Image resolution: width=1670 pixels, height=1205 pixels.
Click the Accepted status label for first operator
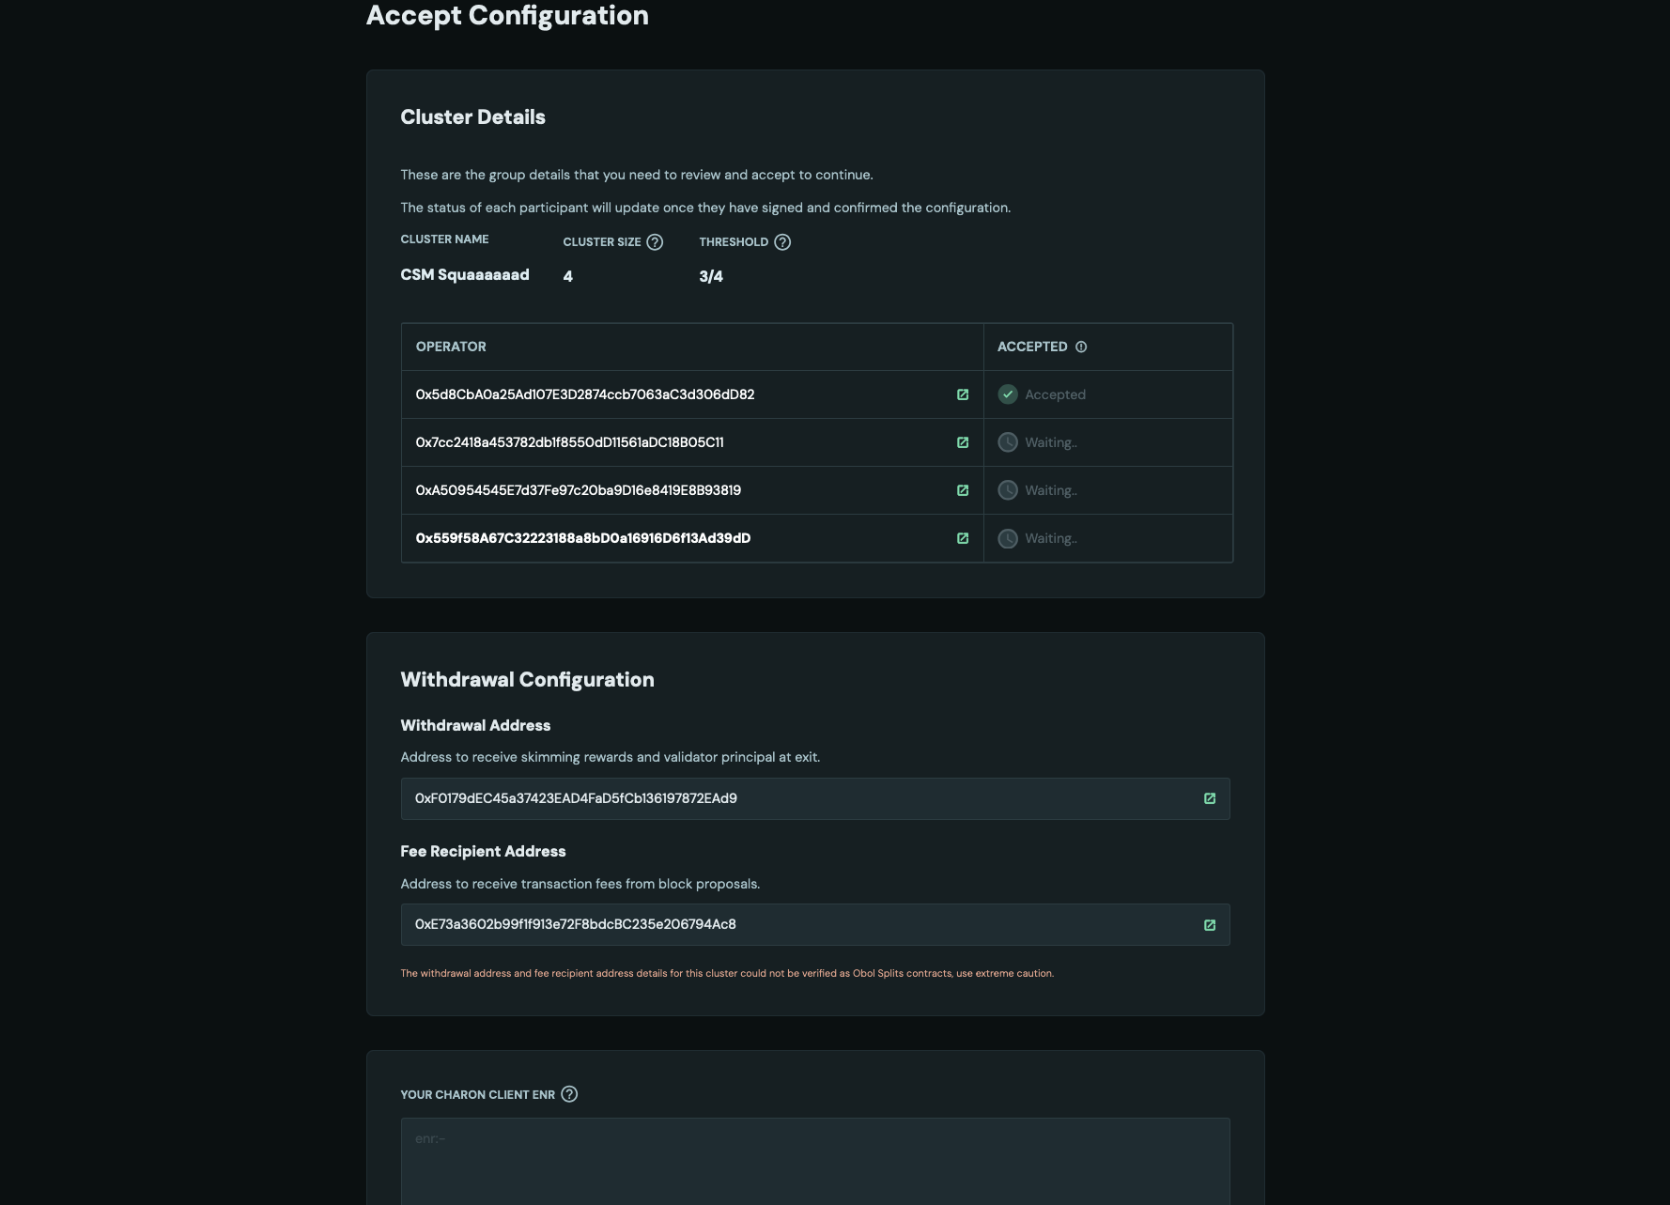tap(1054, 394)
